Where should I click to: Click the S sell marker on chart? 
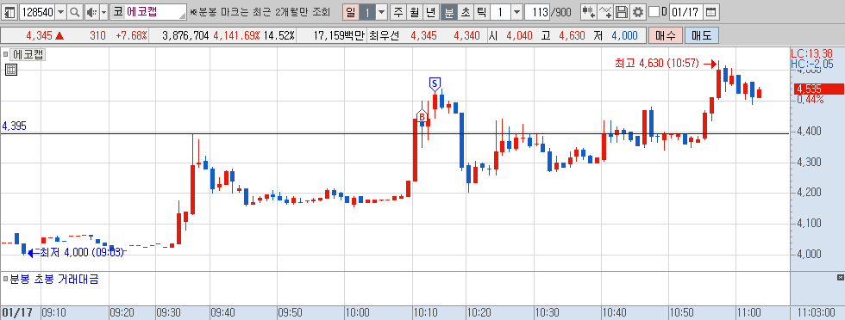[435, 84]
